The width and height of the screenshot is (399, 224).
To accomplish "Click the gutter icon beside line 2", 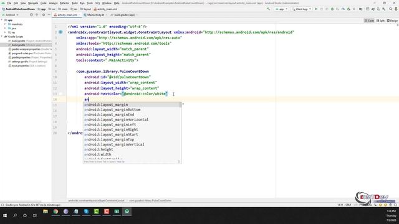I will [x=60, y=32].
